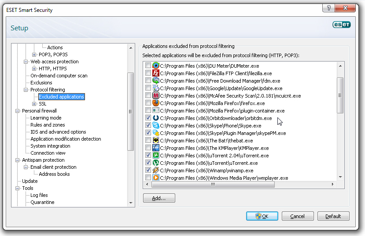Uncheck the Skype.exe exclusion box
This screenshot has height=236, width=365.
coord(148,125)
